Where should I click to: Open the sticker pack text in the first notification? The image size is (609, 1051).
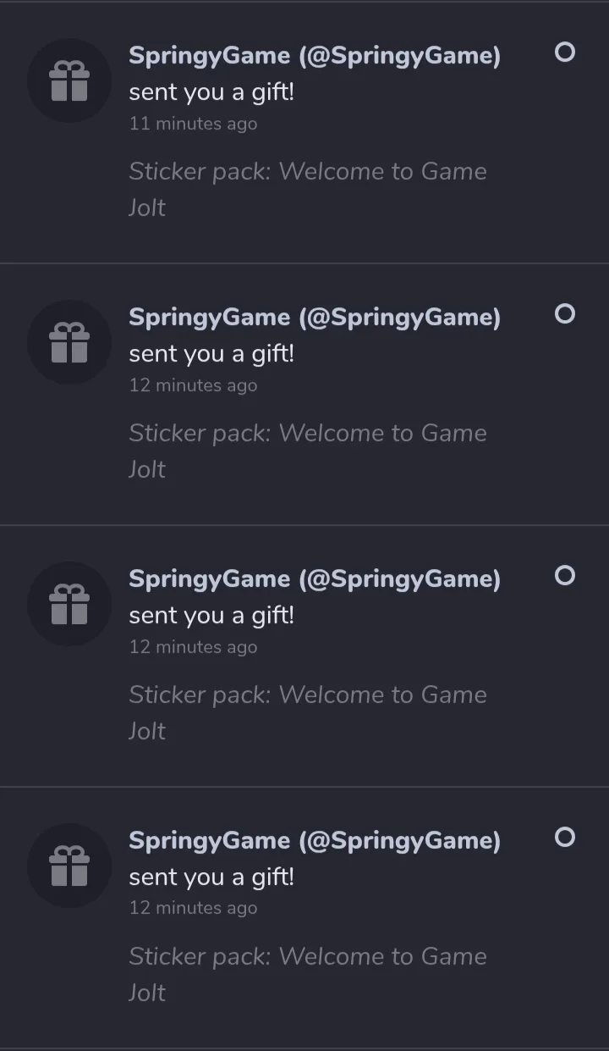click(307, 172)
